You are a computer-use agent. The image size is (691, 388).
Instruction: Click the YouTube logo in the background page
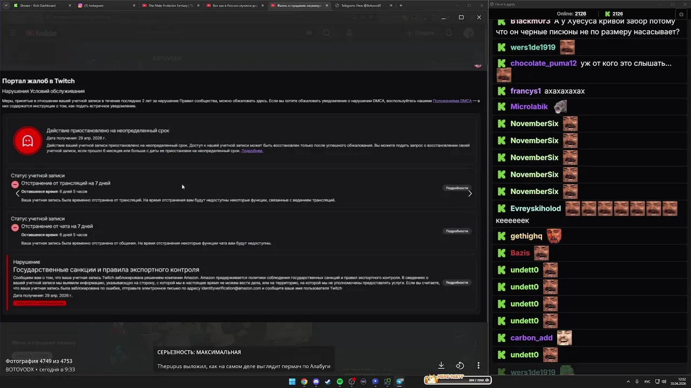coord(42,33)
